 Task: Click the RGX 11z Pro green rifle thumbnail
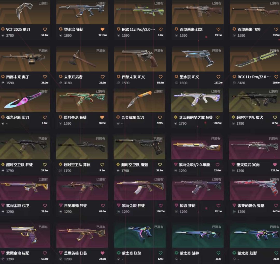[140, 12]
